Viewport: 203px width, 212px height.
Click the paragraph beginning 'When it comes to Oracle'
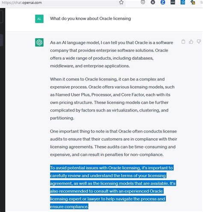112,99
